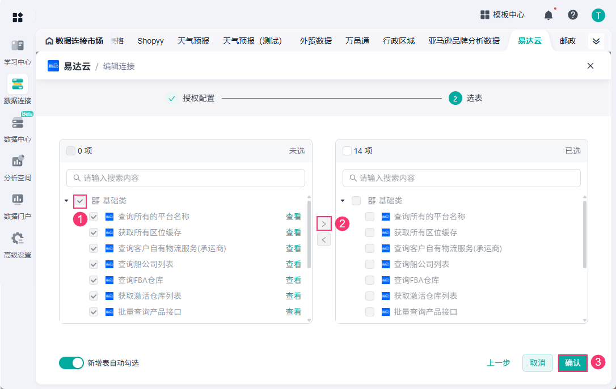Click the right list search field
This screenshot has height=389, width=616.
(462, 178)
